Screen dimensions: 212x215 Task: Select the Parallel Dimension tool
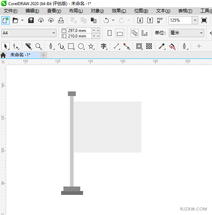pyautogui.click(x=117, y=46)
